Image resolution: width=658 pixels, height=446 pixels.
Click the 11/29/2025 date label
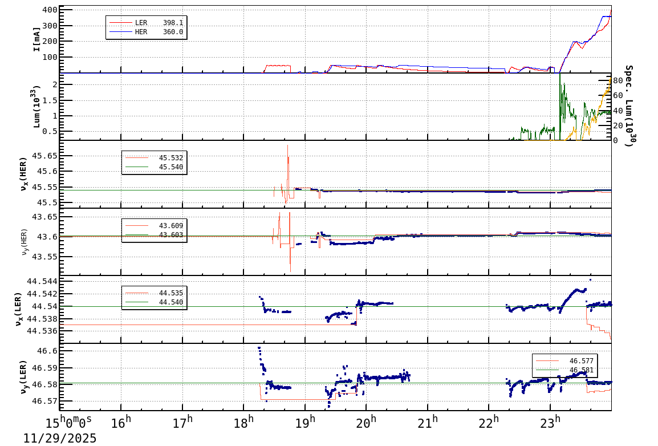pyautogui.click(x=60, y=438)
